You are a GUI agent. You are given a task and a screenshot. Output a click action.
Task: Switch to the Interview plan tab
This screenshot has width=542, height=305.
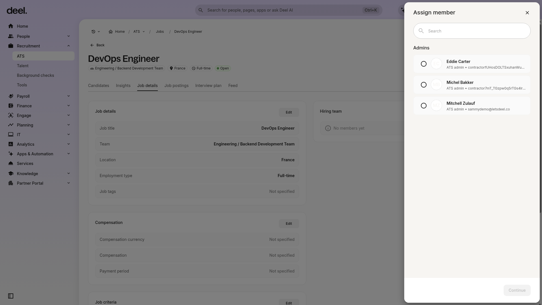(208, 86)
